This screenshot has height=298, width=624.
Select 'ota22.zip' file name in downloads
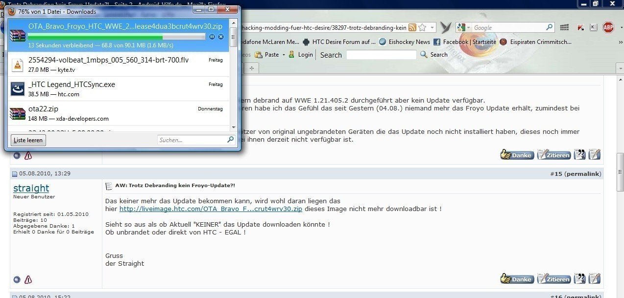pyautogui.click(x=43, y=109)
